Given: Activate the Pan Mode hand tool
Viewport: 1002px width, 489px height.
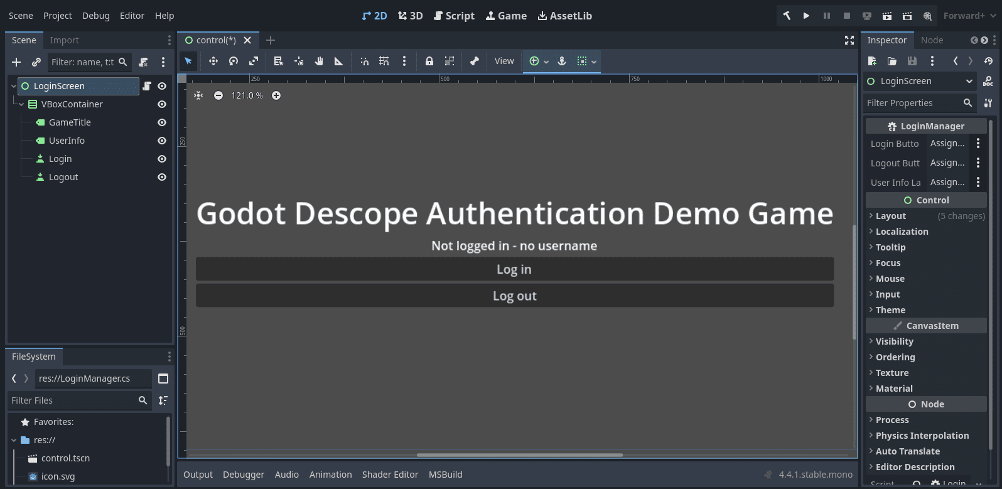Looking at the screenshot, I should coord(319,61).
